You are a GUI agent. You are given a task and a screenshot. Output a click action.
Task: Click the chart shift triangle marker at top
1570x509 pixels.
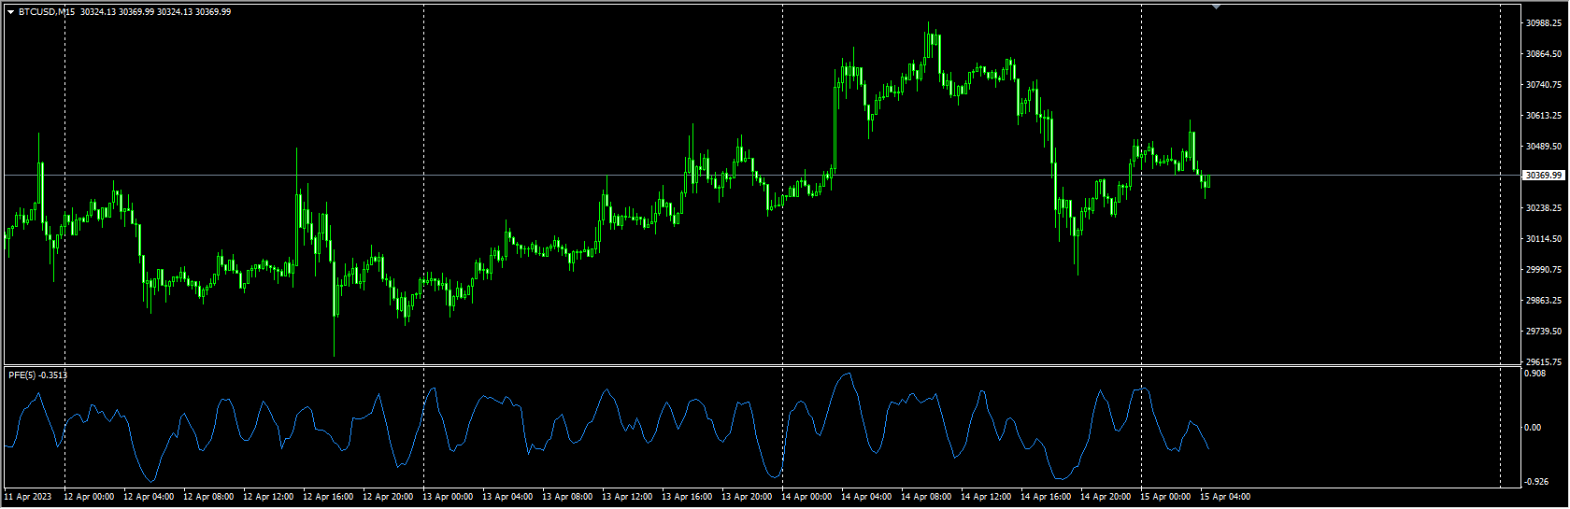(x=1216, y=7)
